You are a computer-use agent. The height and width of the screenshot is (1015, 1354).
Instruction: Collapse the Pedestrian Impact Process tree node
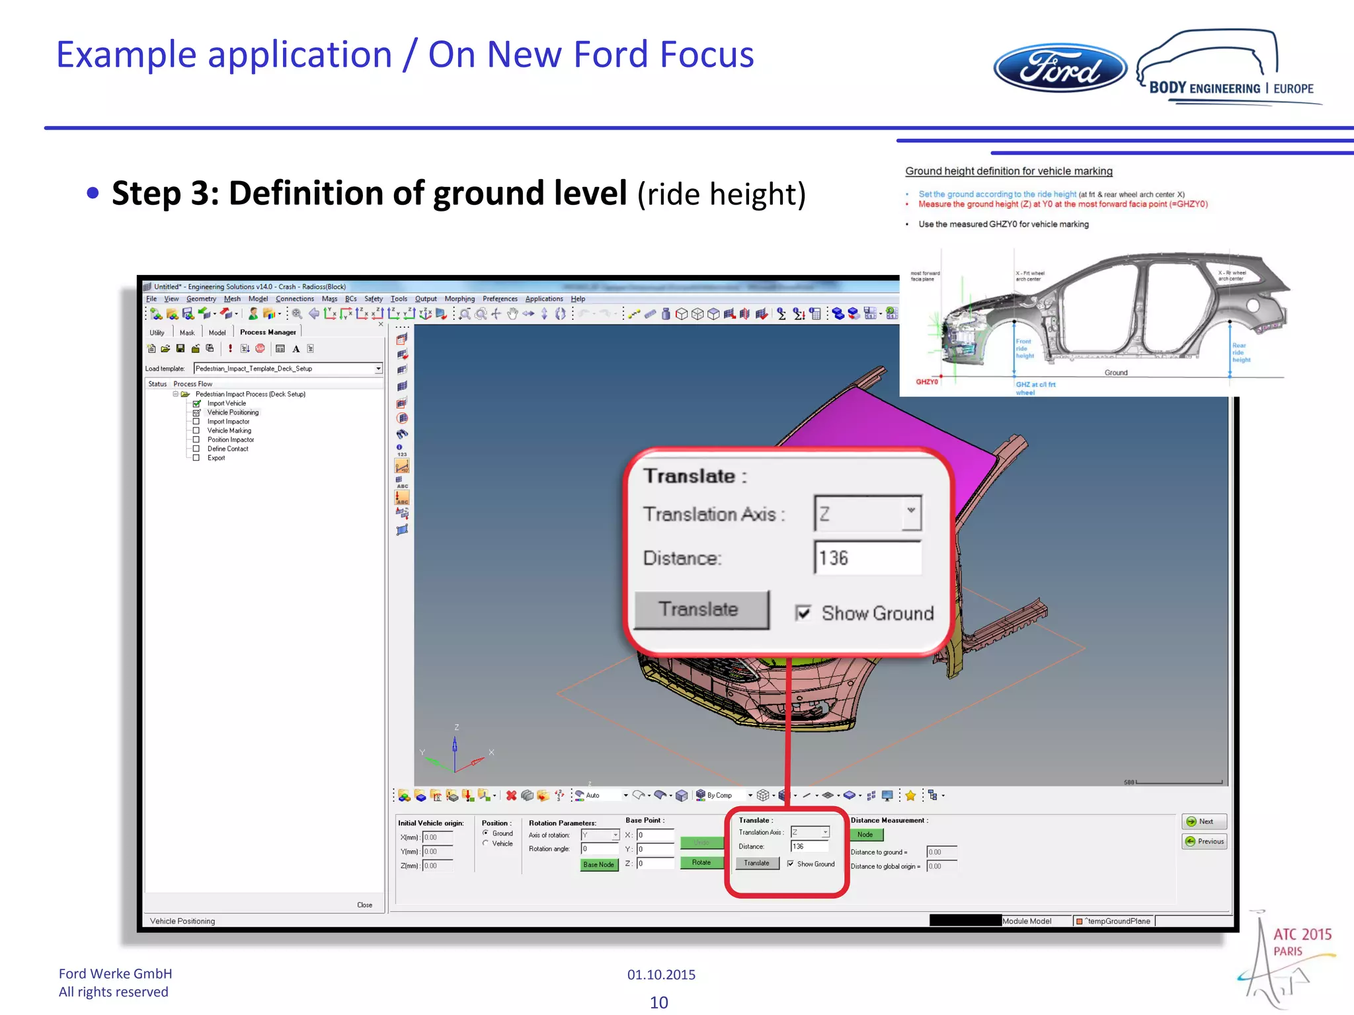coord(175,394)
